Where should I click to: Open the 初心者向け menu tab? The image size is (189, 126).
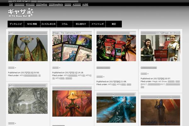pyautogui.click(x=81, y=24)
